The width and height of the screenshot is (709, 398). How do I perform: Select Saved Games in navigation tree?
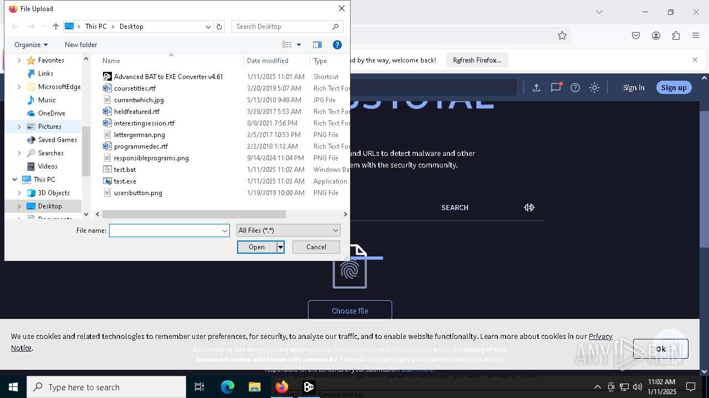coord(57,140)
